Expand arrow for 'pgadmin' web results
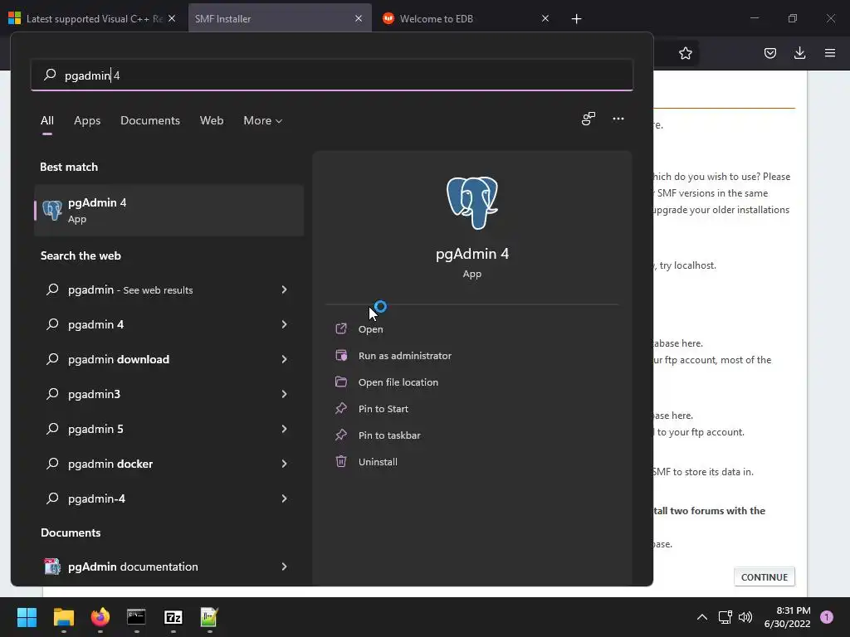This screenshot has height=637, width=850. pyautogui.click(x=284, y=289)
